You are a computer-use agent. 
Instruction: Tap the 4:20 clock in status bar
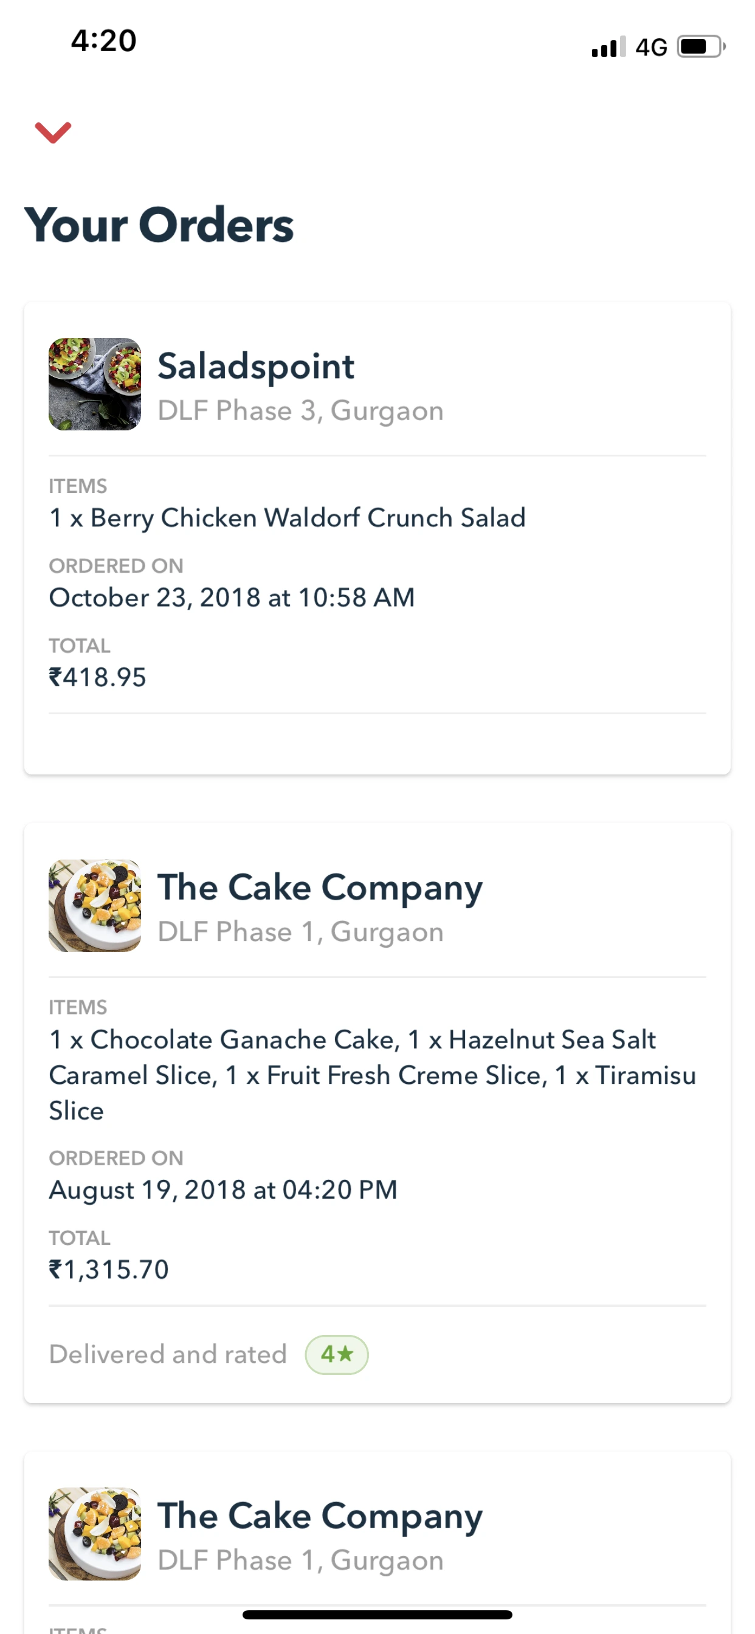(x=103, y=41)
